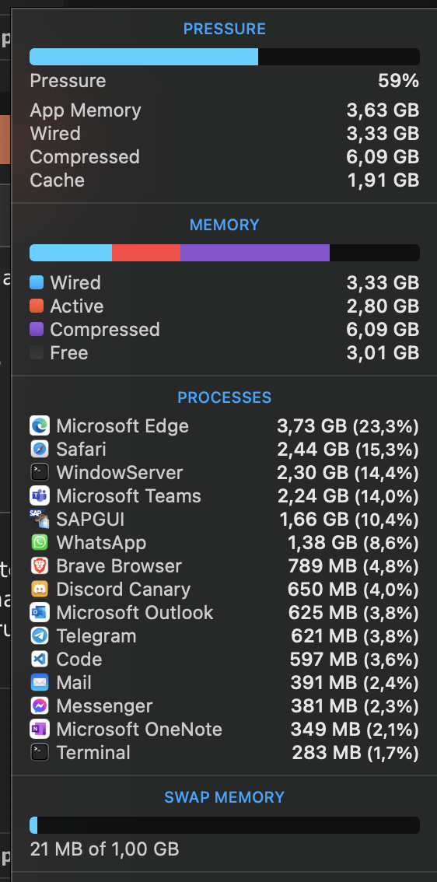Screen dimensions: 437x882
Task: Click the SAPGUI process icon
Action: coord(40,519)
